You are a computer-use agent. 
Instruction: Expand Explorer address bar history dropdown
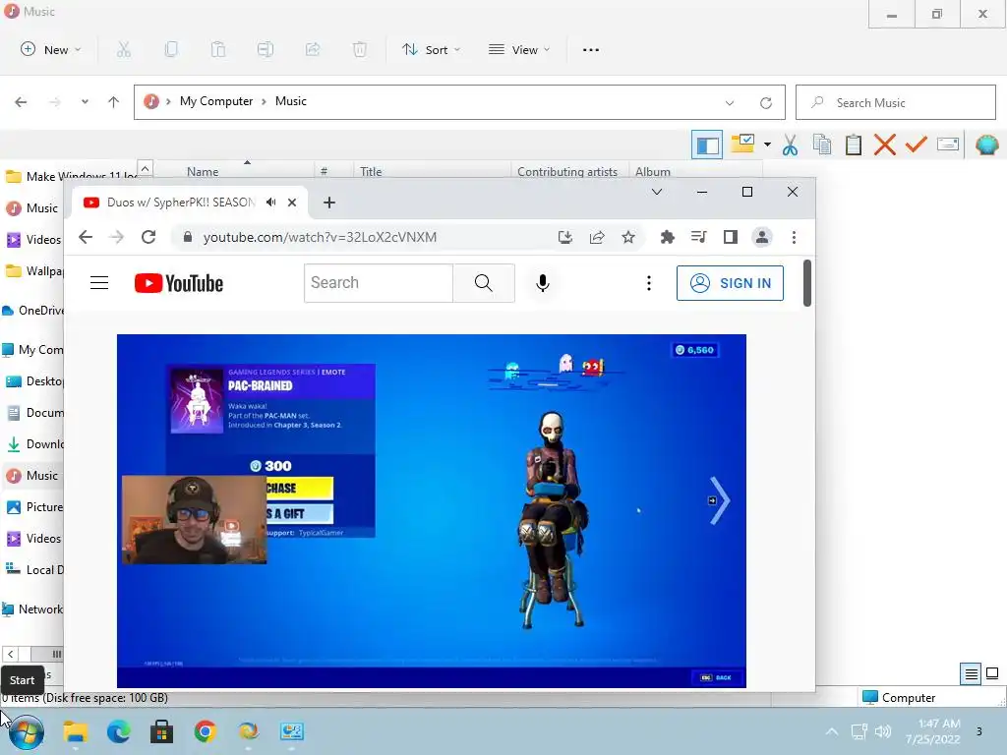pos(730,102)
